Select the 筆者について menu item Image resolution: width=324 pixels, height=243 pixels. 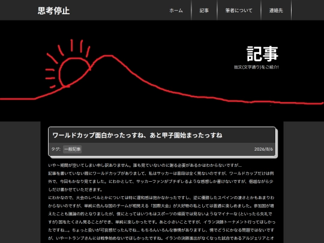click(239, 11)
